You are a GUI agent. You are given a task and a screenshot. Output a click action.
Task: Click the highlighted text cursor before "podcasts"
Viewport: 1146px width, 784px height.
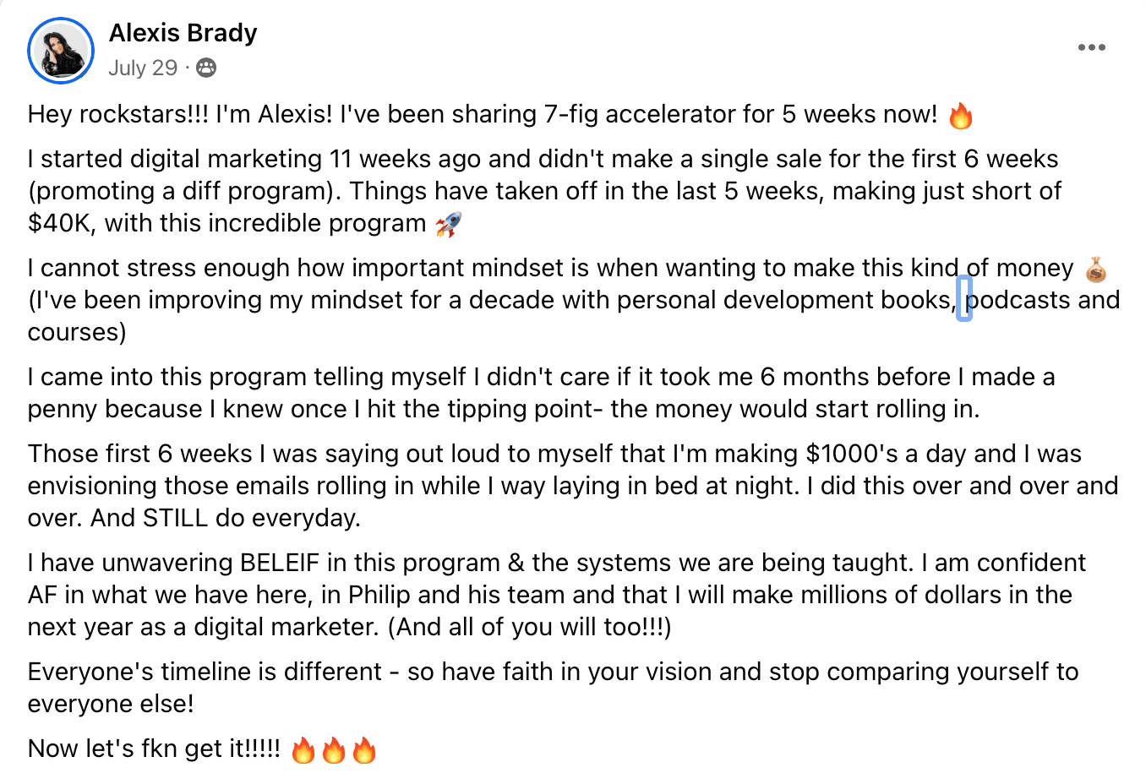[963, 299]
